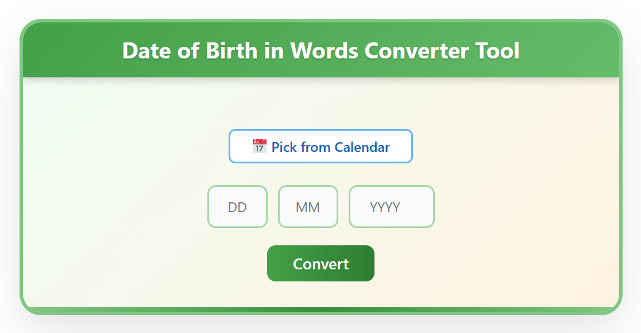Click the month entry box
Image resolution: width=641 pixels, height=333 pixels.
(x=308, y=206)
